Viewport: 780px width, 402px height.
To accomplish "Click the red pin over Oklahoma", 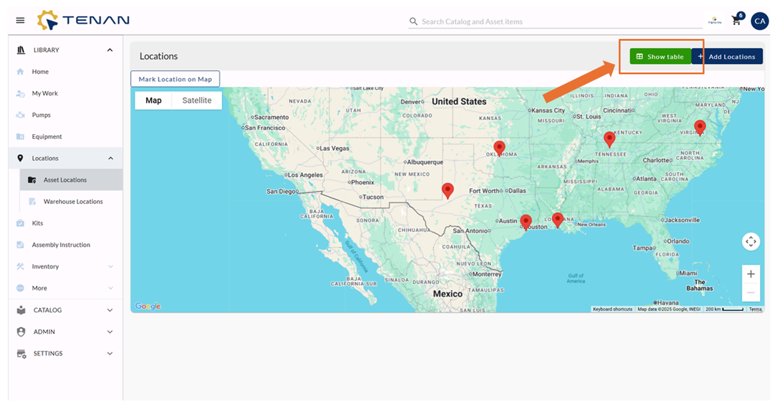I will (x=499, y=147).
